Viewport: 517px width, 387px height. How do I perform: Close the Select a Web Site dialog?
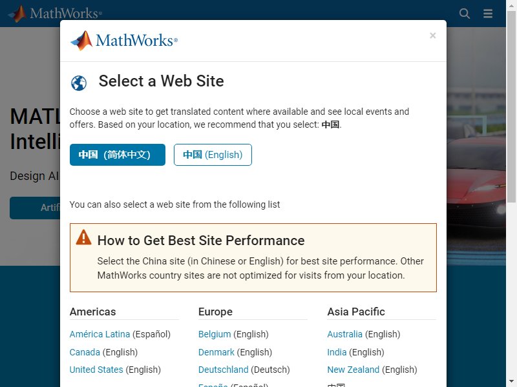click(432, 35)
